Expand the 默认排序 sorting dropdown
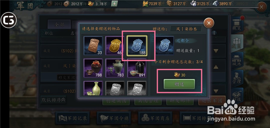This screenshot has width=270, height=128. [x=53, y=100]
